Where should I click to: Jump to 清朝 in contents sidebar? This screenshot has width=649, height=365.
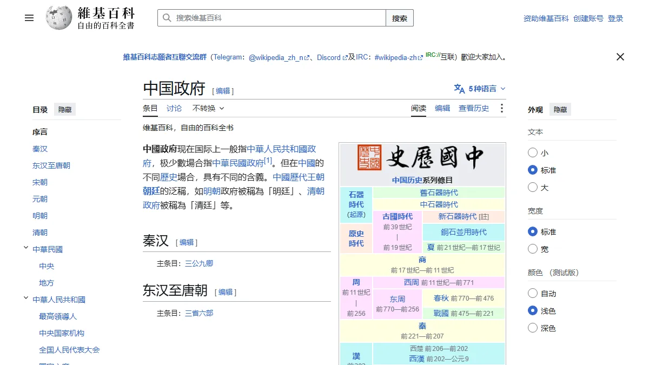pos(40,233)
